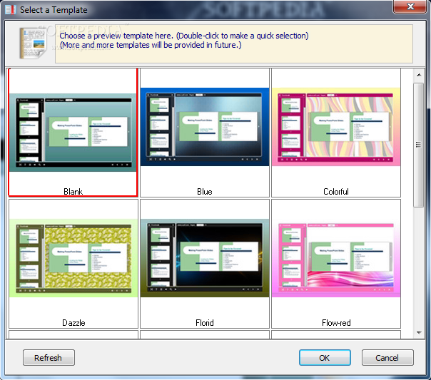Click the 'Flow-red' template label
Image resolution: width=431 pixels, height=380 pixels.
(x=336, y=323)
